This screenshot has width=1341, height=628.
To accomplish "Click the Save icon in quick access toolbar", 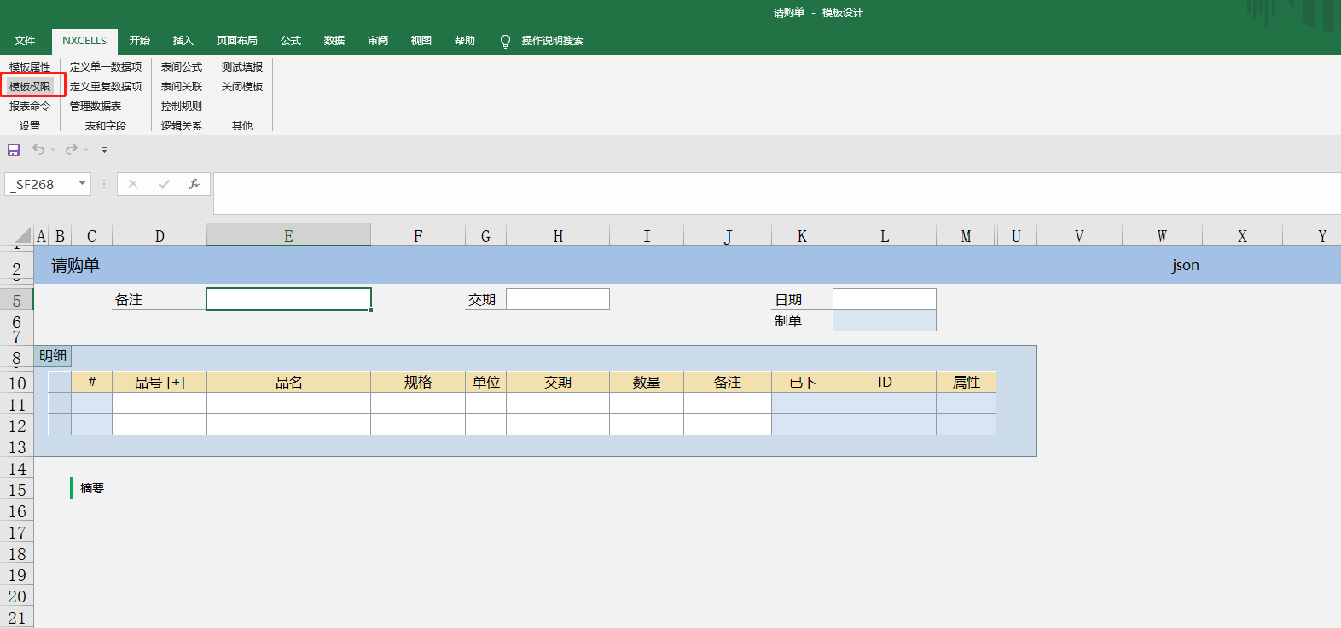I will [x=14, y=150].
